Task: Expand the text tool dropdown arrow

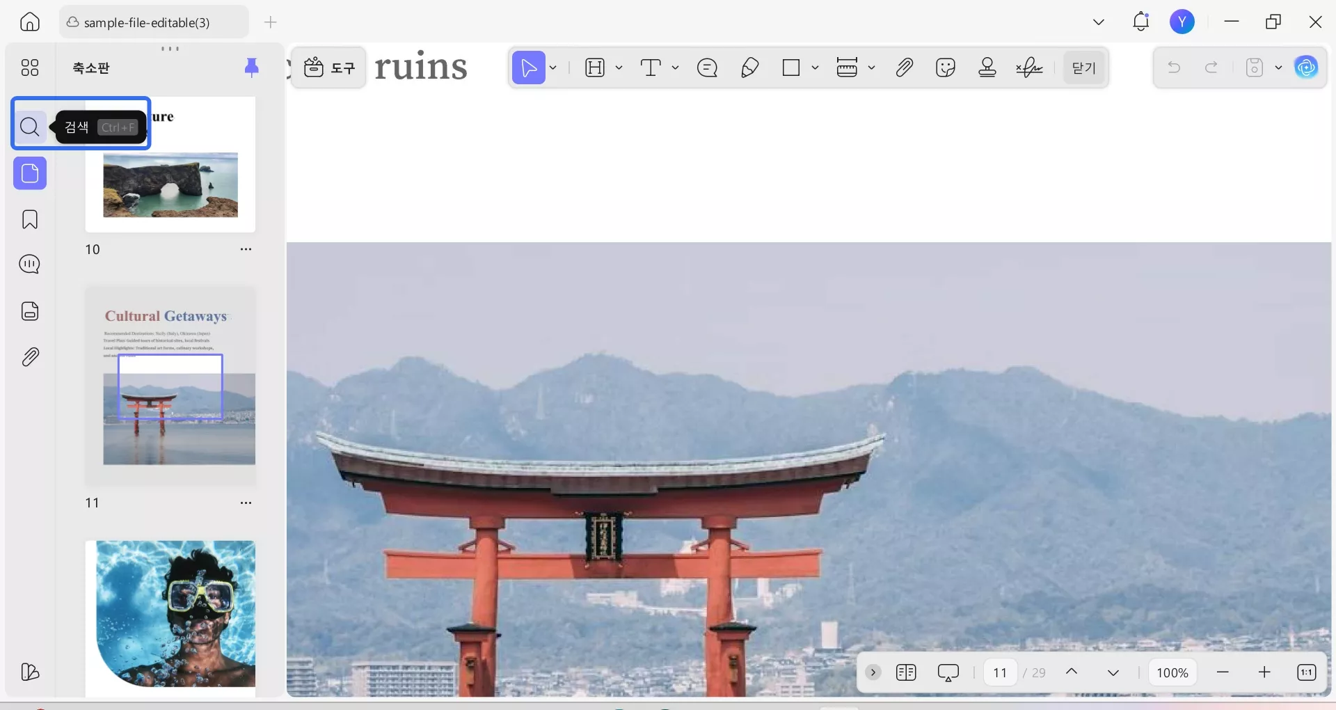Action: point(675,68)
